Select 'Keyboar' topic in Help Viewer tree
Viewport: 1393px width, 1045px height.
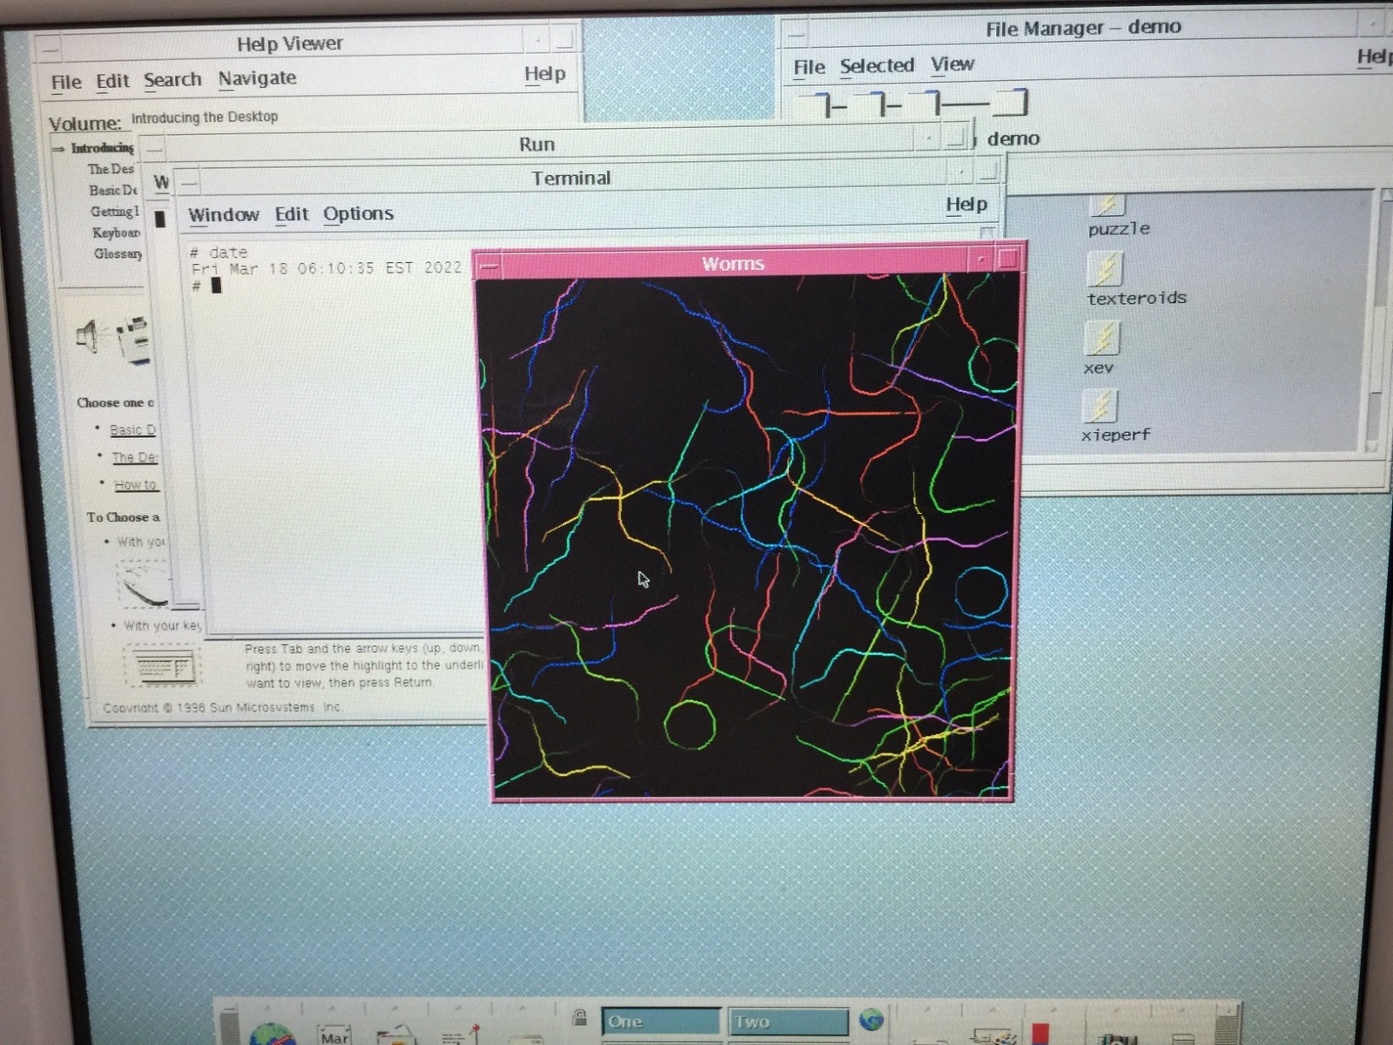117,233
